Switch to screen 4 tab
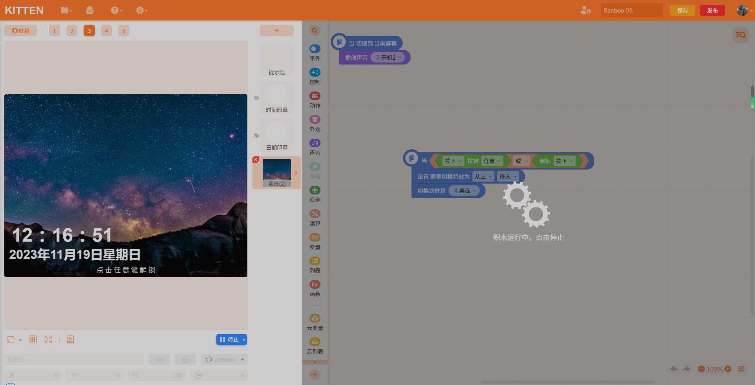The width and height of the screenshot is (755, 385). click(107, 31)
